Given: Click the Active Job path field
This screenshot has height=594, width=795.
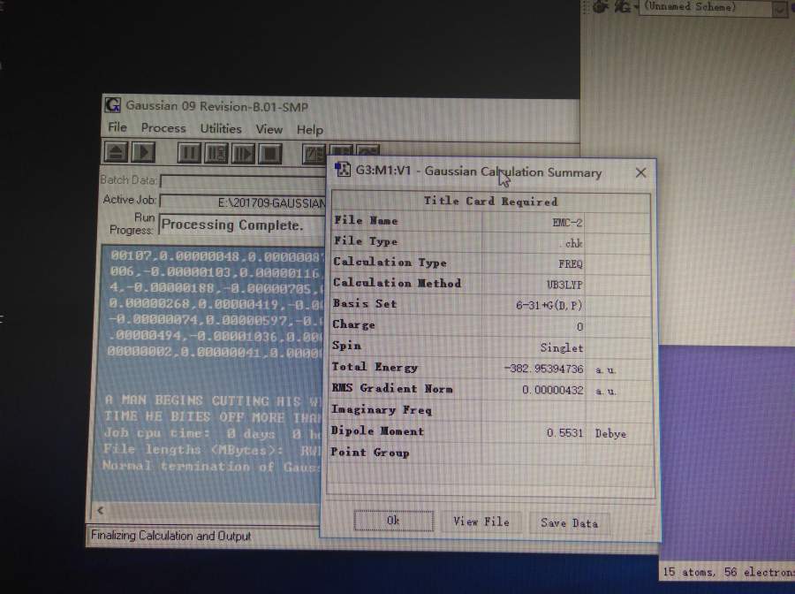Looking at the screenshot, I should 244,202.
